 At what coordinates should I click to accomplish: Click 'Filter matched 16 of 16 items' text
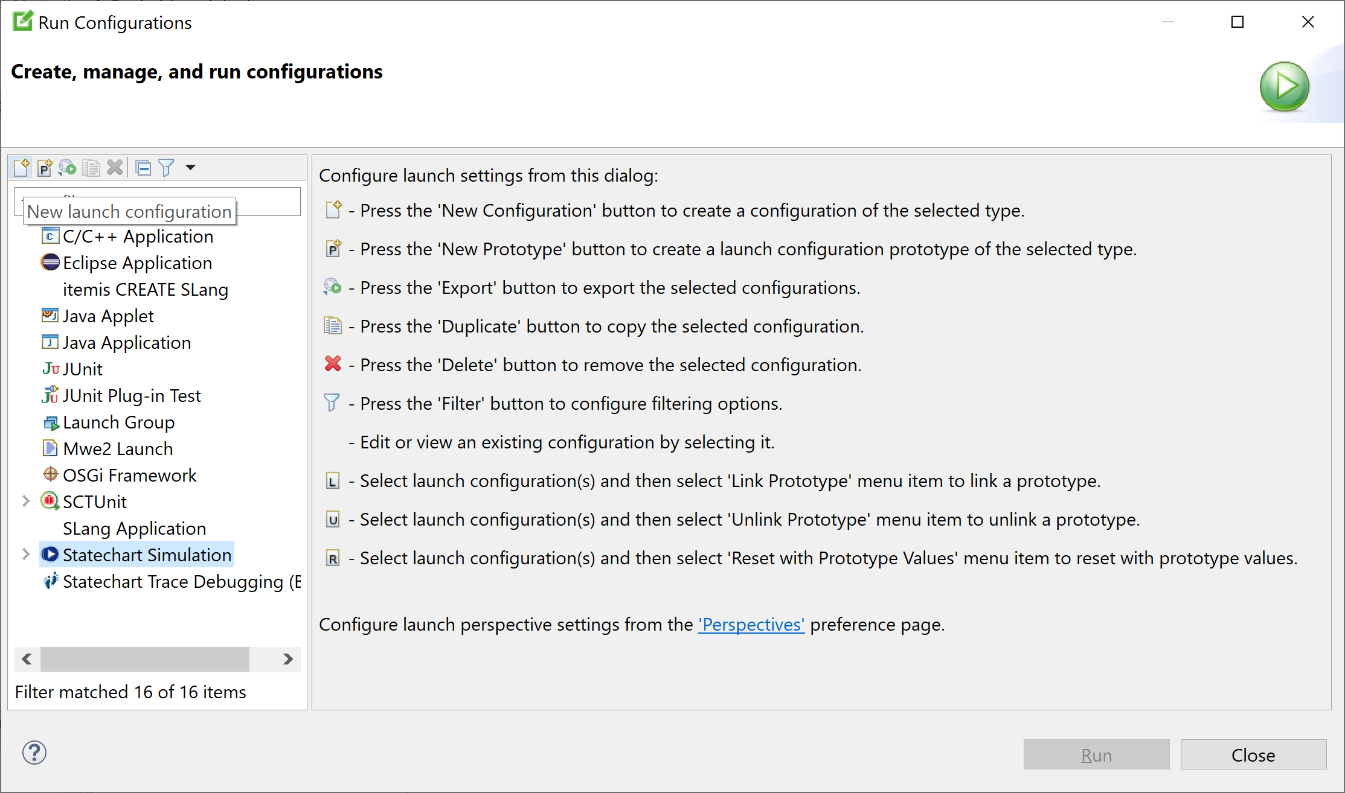tap(130, 692)
